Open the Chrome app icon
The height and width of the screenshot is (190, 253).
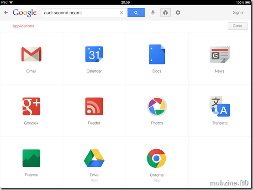tap(157, 158)
